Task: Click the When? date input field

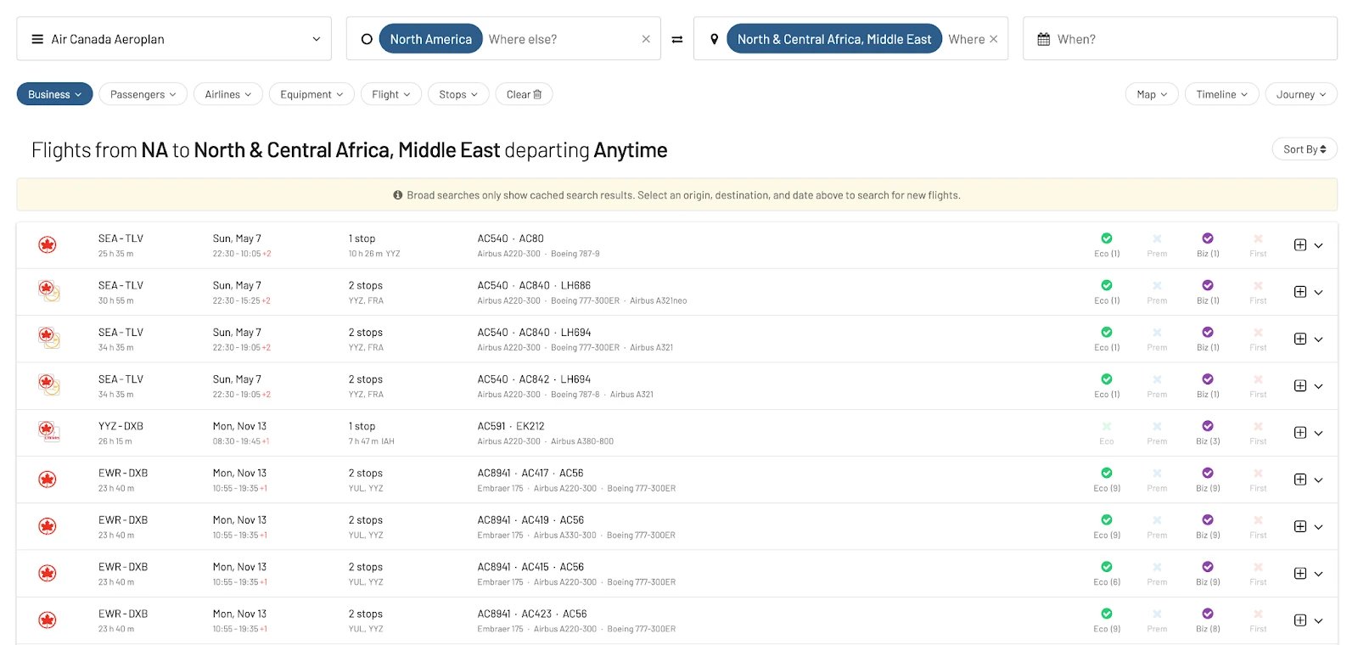Action: (x=1180, y=39)
